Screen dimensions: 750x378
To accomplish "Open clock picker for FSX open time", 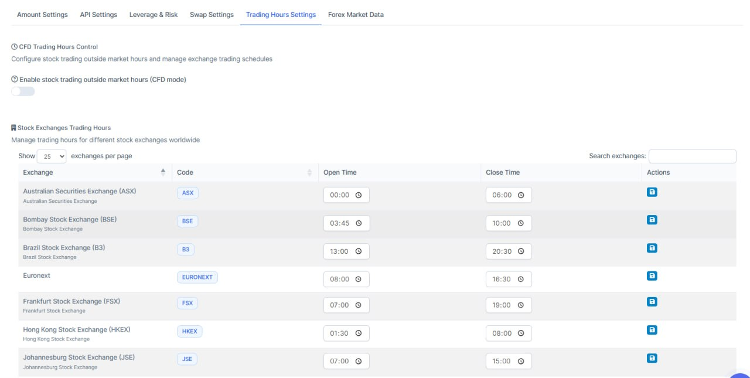I will click(x=358, y=305).
